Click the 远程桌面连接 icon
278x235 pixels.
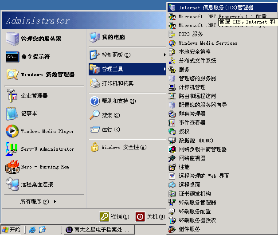(x=12, y=184)
